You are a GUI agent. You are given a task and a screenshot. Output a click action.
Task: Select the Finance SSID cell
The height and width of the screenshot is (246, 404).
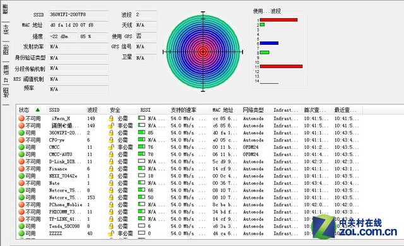pos(58,169)
